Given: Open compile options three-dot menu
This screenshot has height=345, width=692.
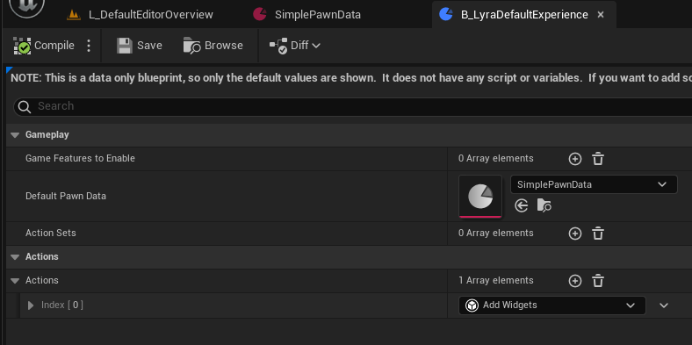Looking at the screenshot, I should click(89, 46).
